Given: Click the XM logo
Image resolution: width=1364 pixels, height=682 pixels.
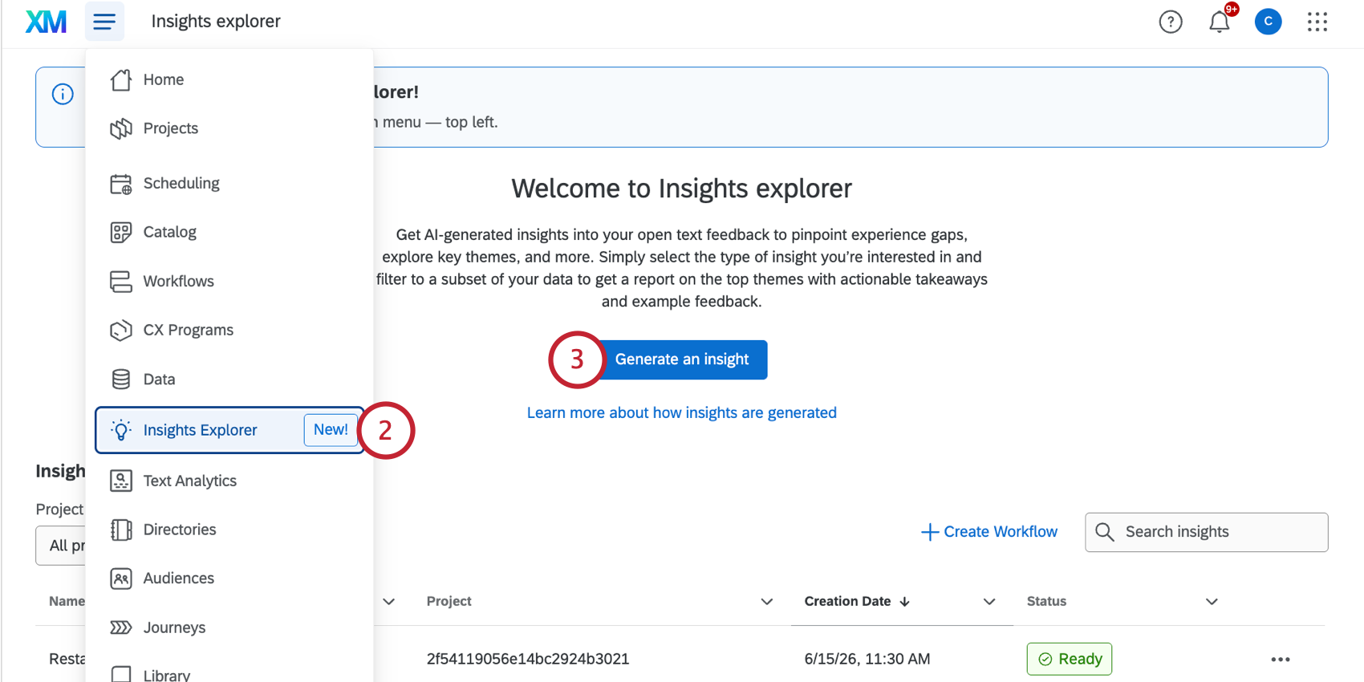Looking at the screenshot, I should [46, 22].
